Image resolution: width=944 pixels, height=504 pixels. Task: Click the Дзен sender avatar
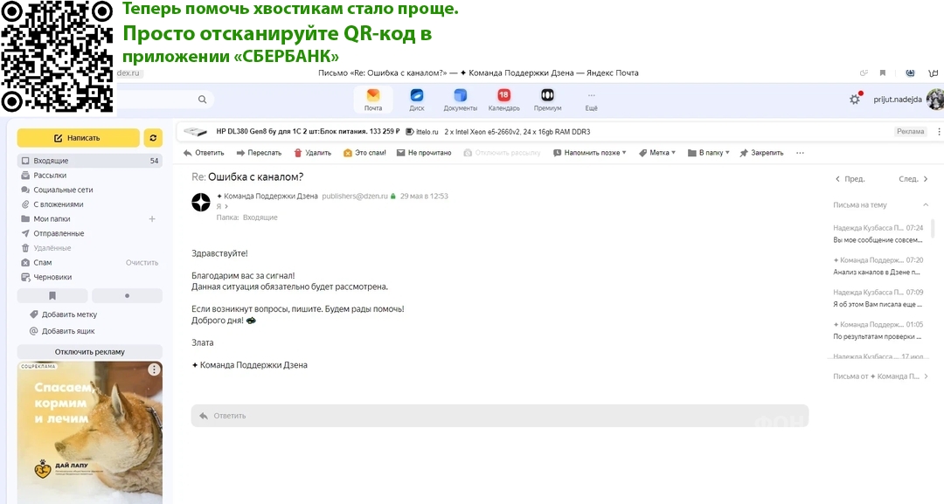[201, 202]
